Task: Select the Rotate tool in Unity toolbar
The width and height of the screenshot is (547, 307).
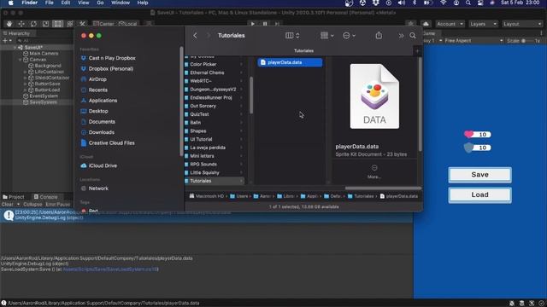Action: tap(33, 24)
